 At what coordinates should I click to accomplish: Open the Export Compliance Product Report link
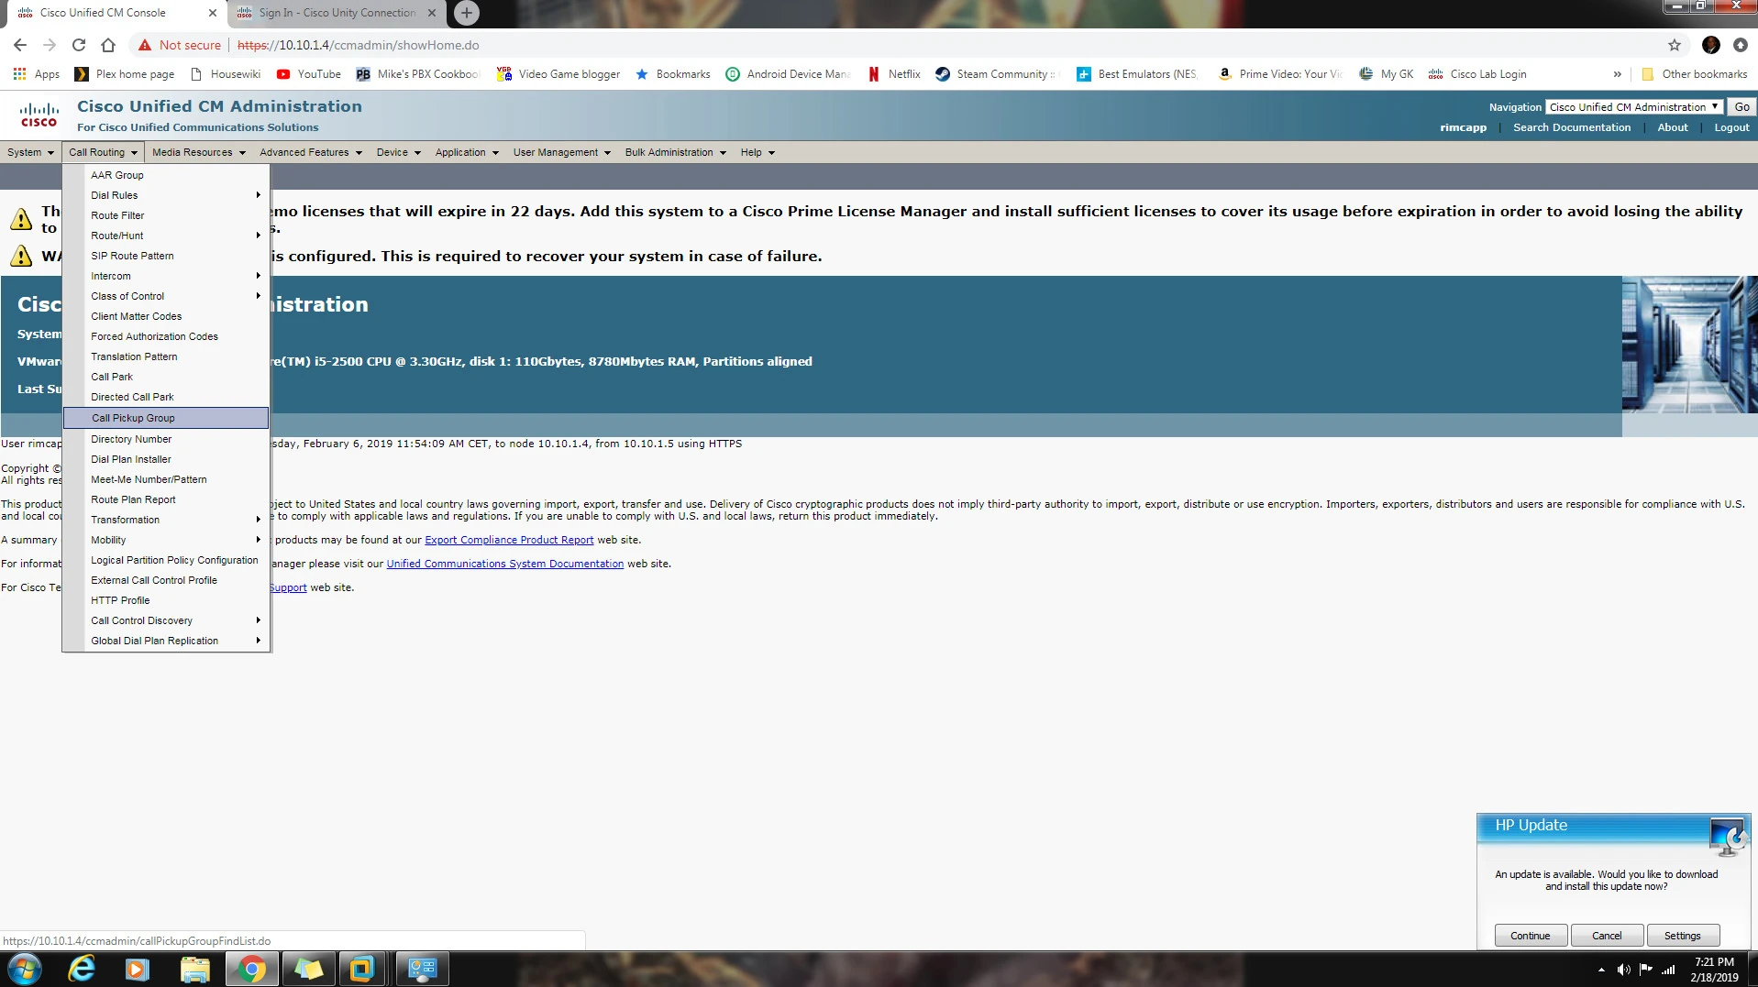pos(509,540)
